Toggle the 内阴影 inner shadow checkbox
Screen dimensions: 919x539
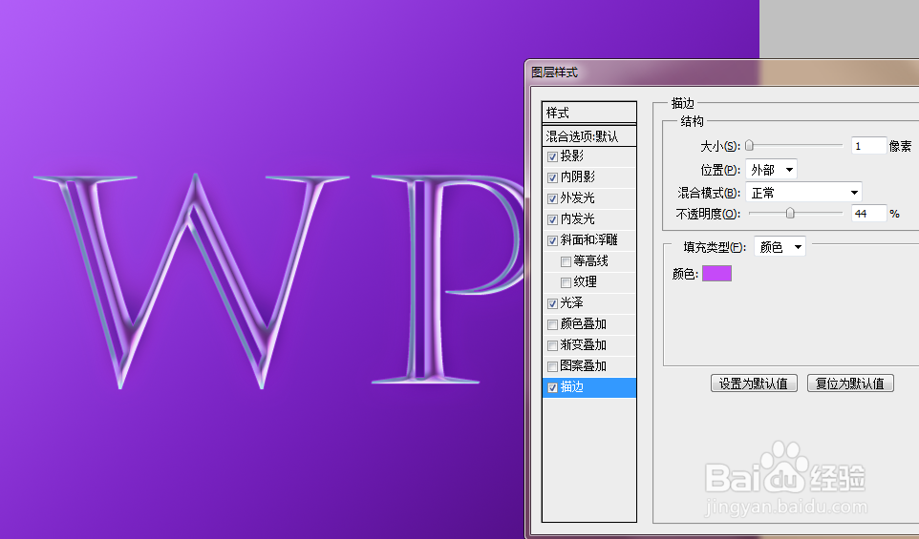(x=552, y=177)
